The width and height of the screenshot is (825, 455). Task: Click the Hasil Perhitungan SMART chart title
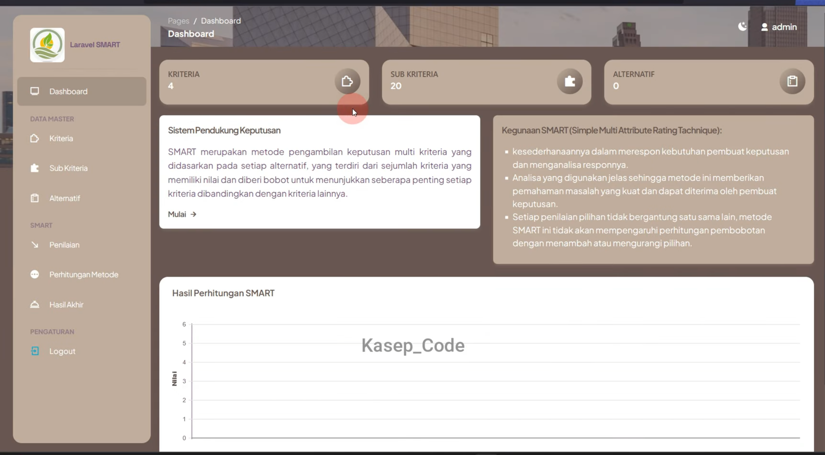[x=223, y=293]
